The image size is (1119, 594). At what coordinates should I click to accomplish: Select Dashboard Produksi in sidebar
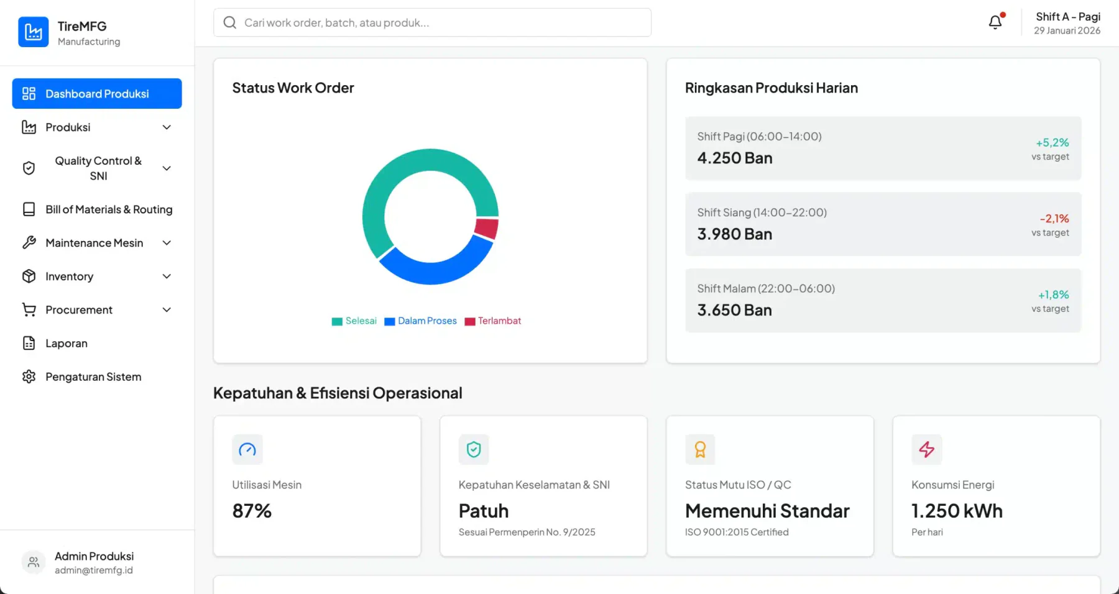pos(97,94)
